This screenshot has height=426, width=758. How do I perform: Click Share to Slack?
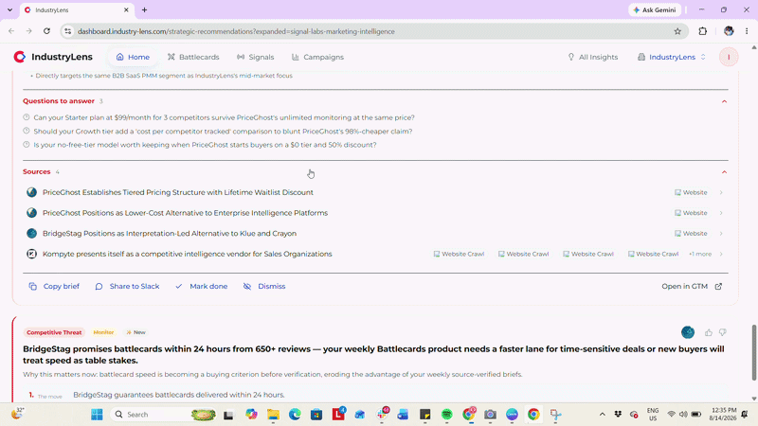tap(127, 287)
